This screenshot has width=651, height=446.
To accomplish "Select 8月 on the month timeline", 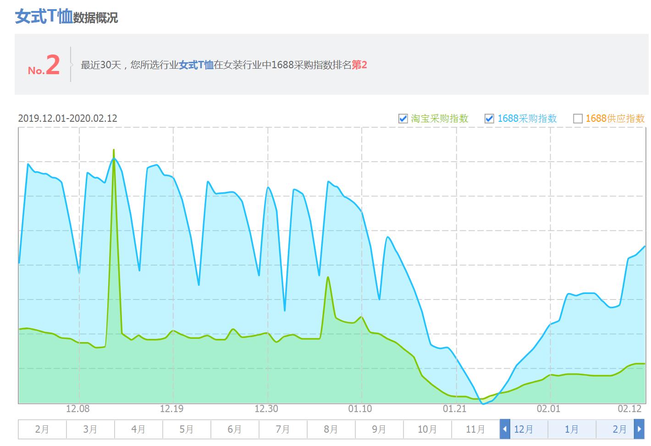I will click(331, 430).
